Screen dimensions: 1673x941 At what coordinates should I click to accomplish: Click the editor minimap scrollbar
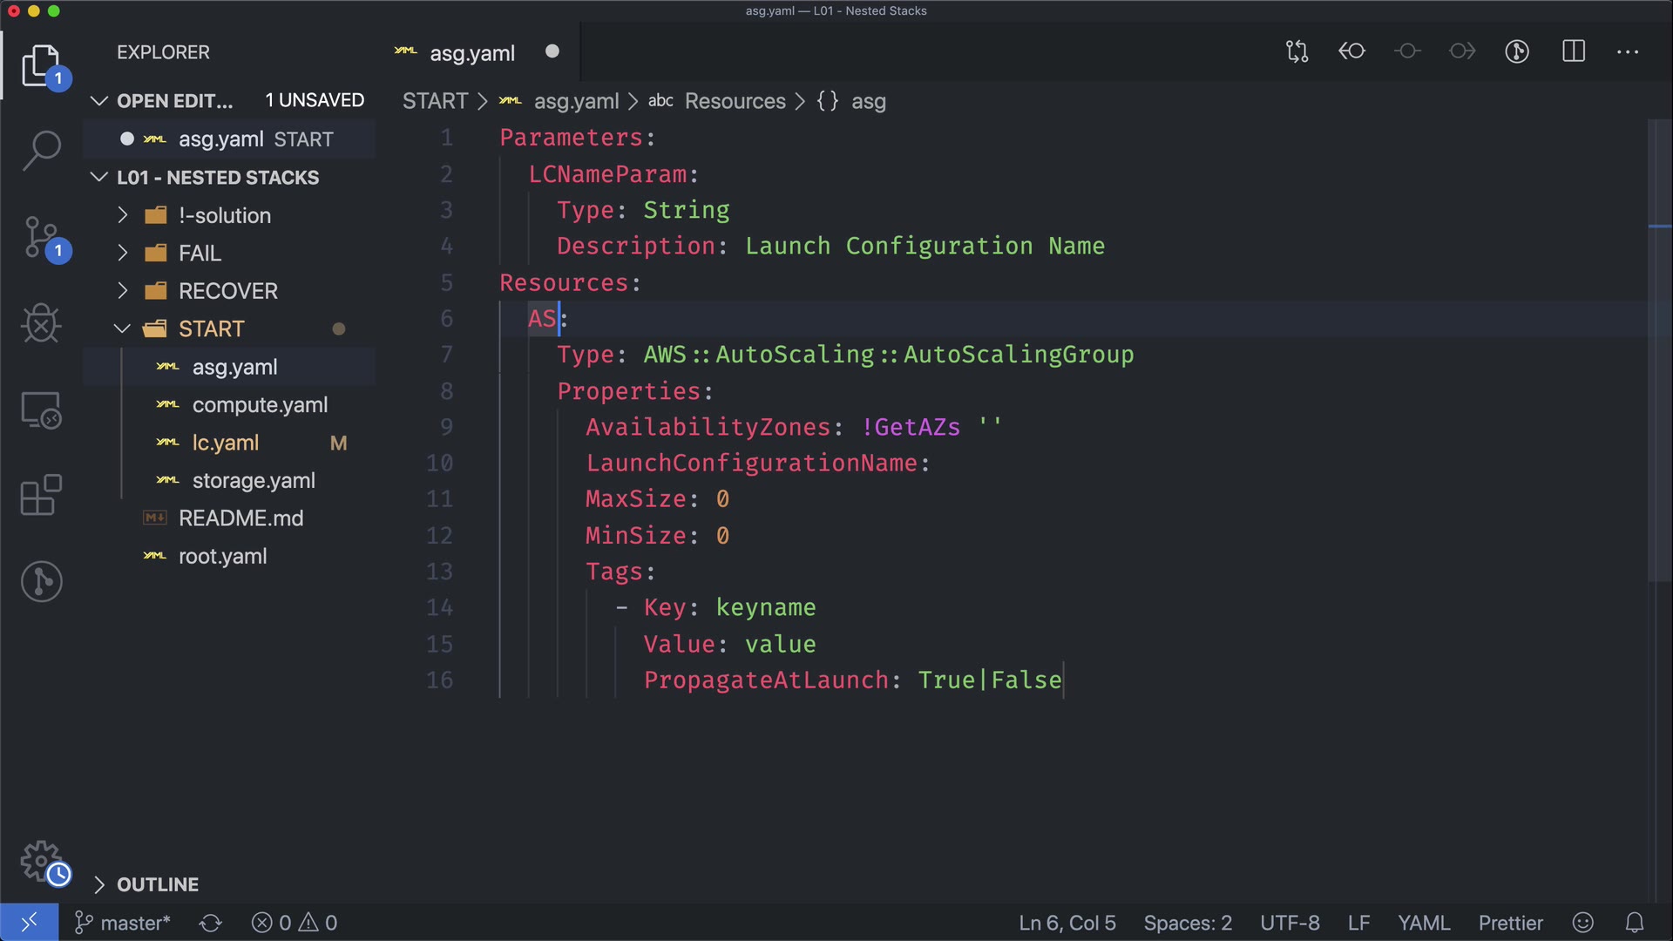pyautogui.click(x=1659, y=349)
